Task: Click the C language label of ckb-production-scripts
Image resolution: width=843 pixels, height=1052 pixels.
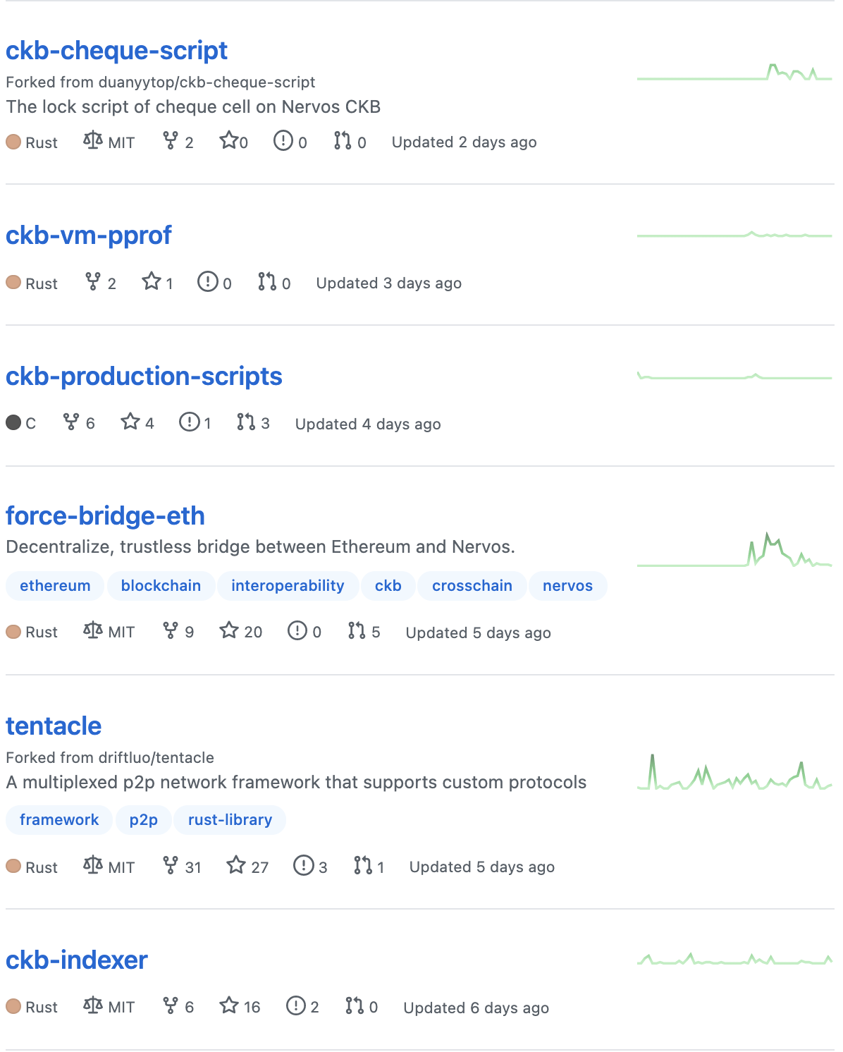Action: [x=30, y=424]
